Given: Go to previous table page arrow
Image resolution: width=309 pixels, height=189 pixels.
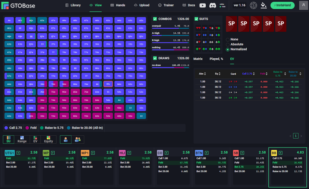Looking at the screenshot, I should (290, 136).
